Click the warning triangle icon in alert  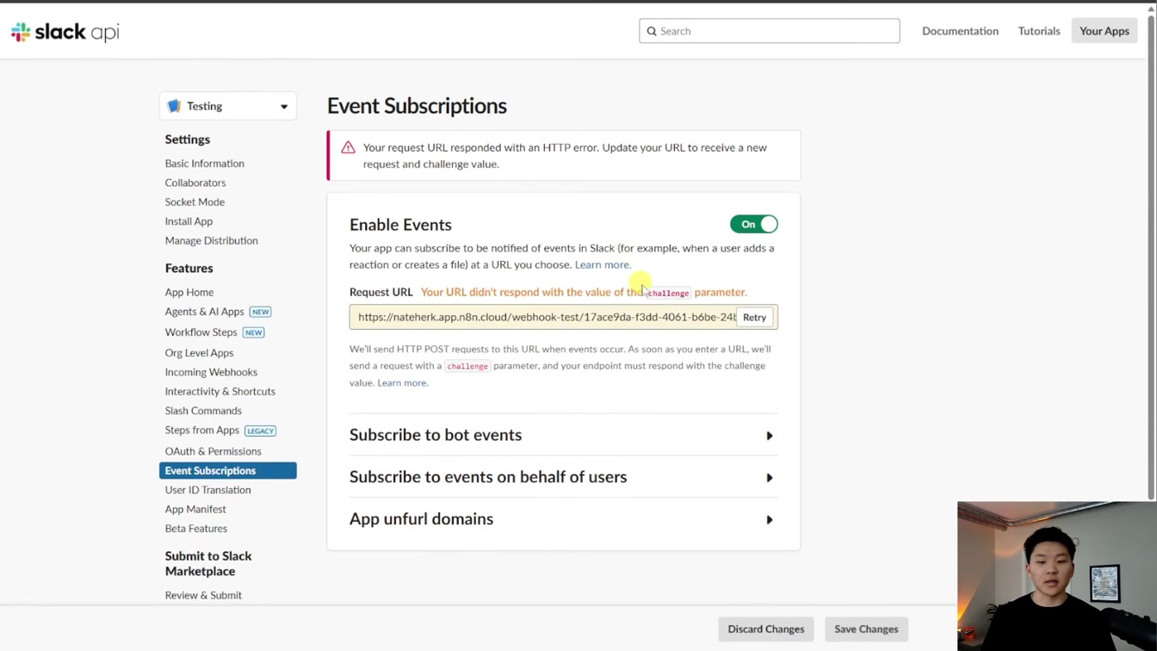[x=348, y=147]
